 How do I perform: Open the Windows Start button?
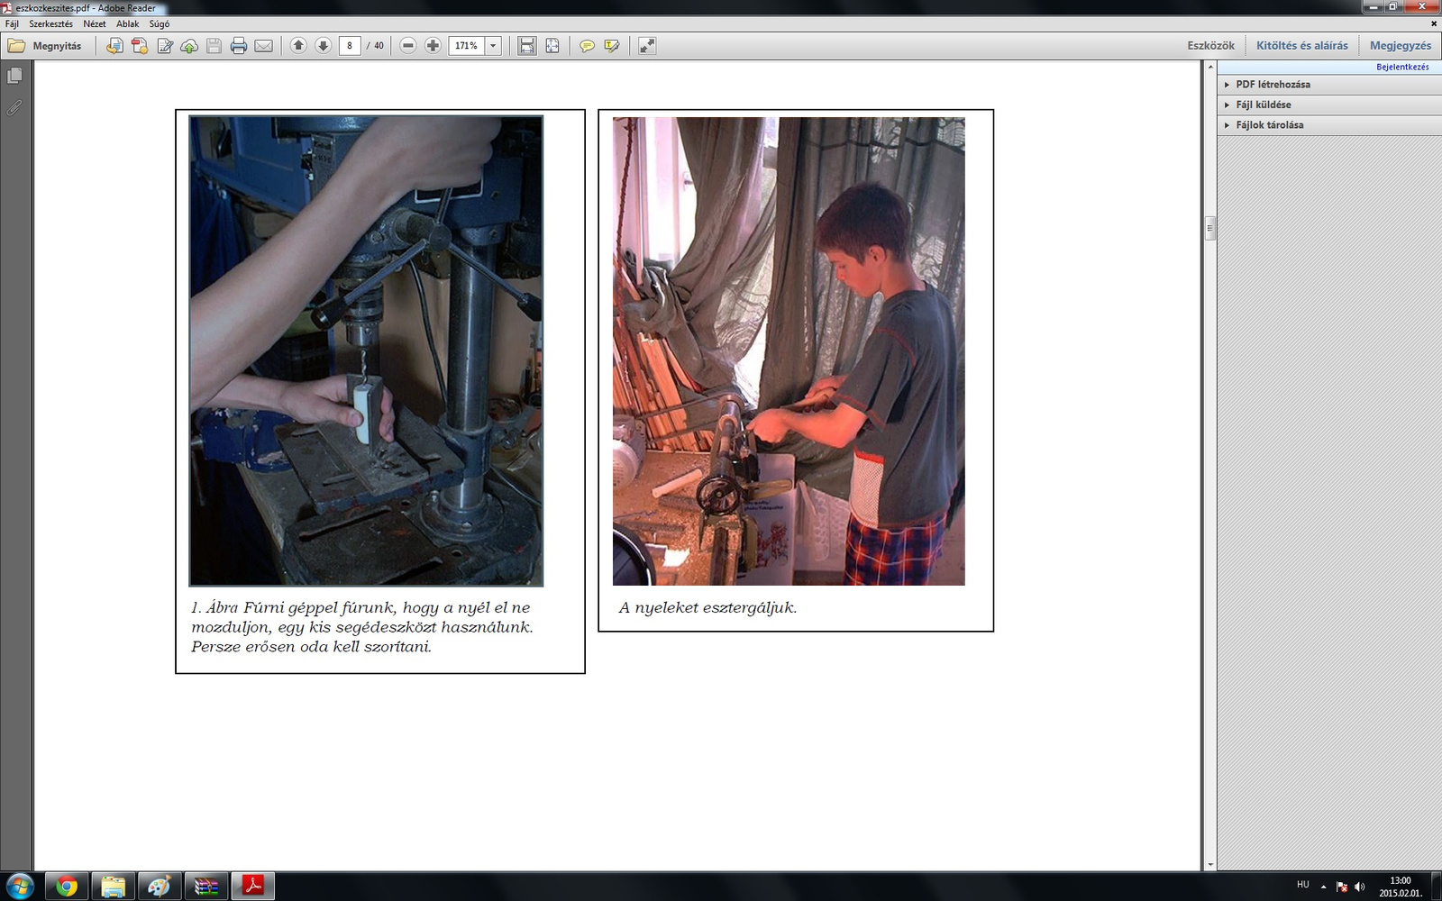tap(19, 886)
